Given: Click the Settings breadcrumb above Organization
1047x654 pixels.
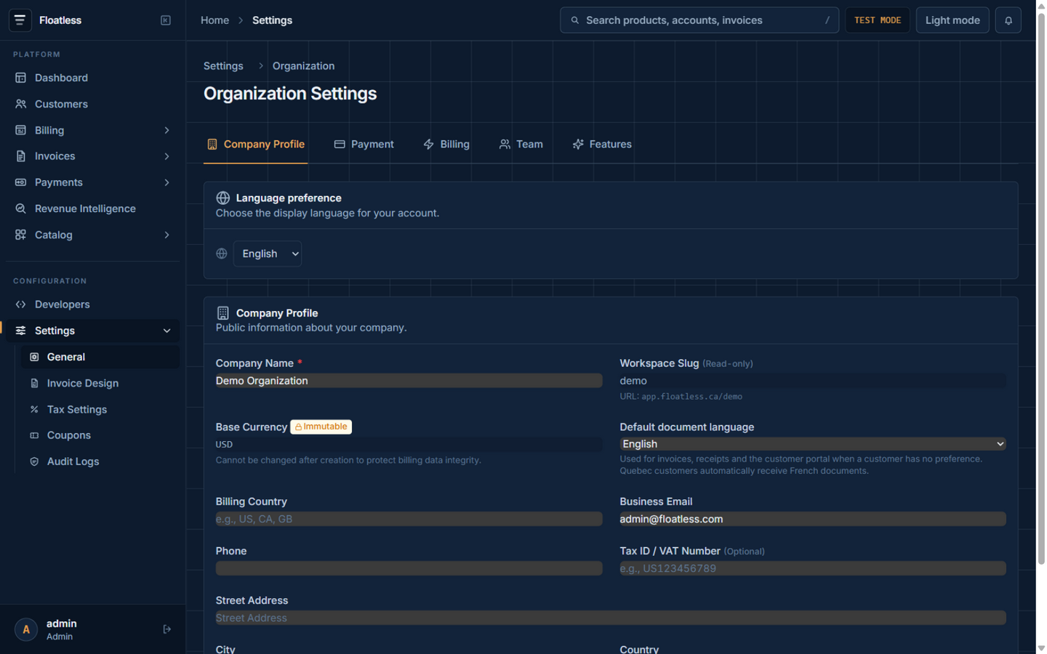Looking at the screenshot, I should (223, 66).
